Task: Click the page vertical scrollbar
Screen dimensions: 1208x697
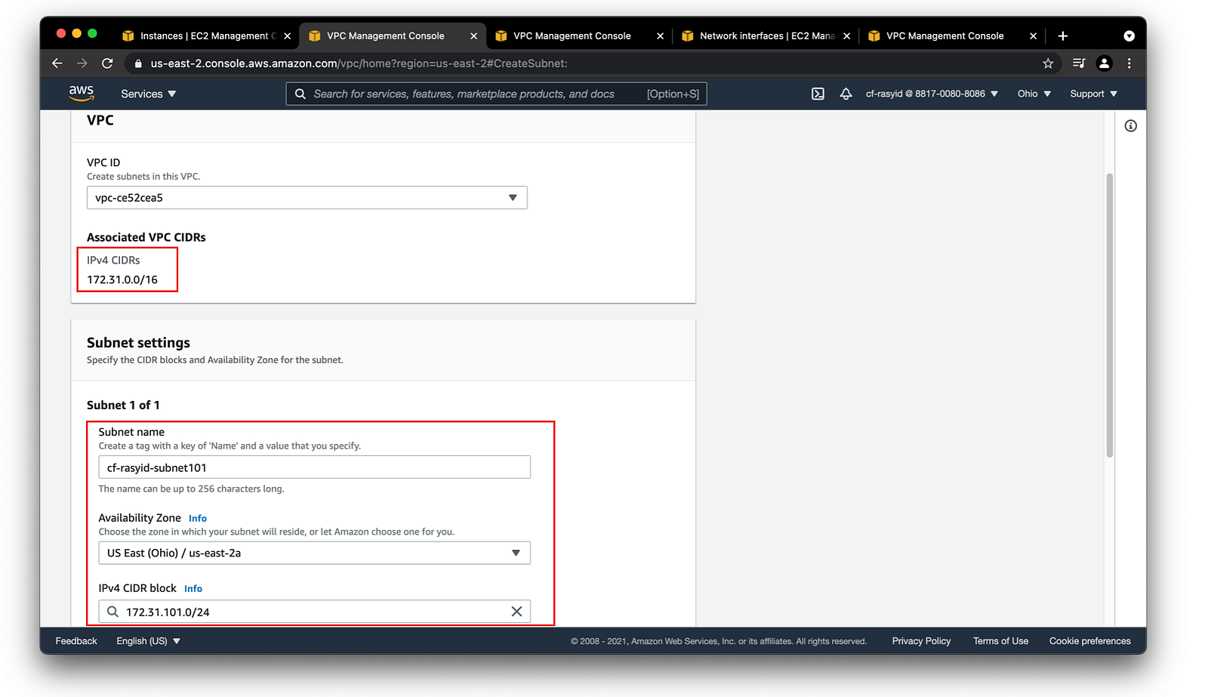Action: pos(1109,315)
